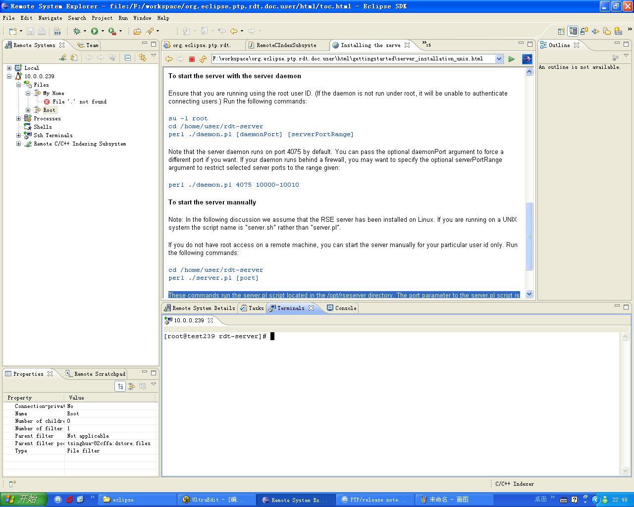Image resolution: width=634 pixels, height=507 pixels.
Task: Open the Remote Systems view menu triangle
Action: coord(154,55)
